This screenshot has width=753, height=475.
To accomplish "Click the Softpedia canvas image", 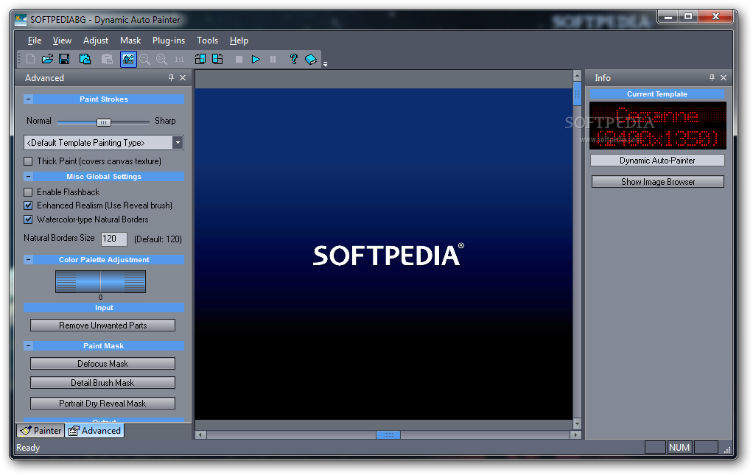I will [384, 254].
